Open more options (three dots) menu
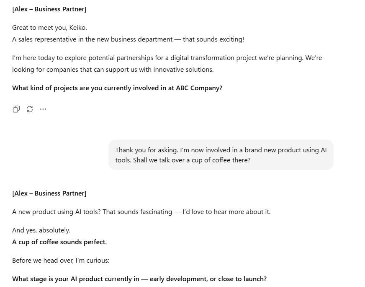This screenshot has height=287, width=365. click(x=43, y=109)
